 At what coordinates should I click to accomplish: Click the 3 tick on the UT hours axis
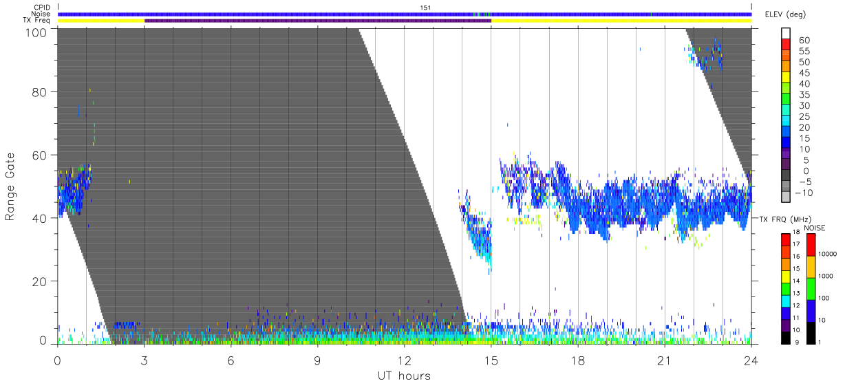(144, 360)
